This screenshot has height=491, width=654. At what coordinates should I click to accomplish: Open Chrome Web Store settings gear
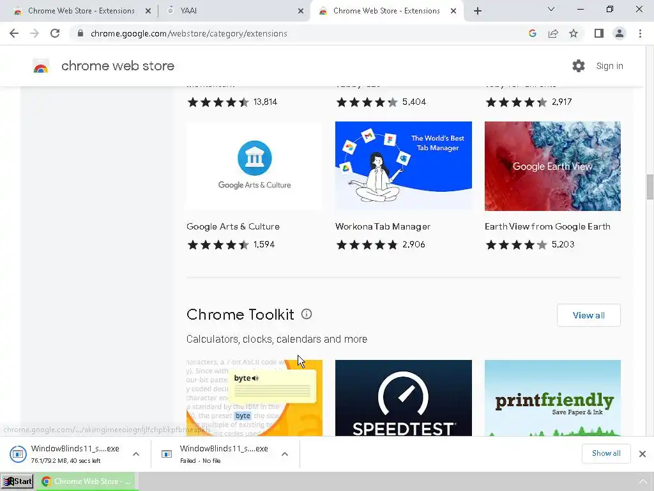click(579, 66)
